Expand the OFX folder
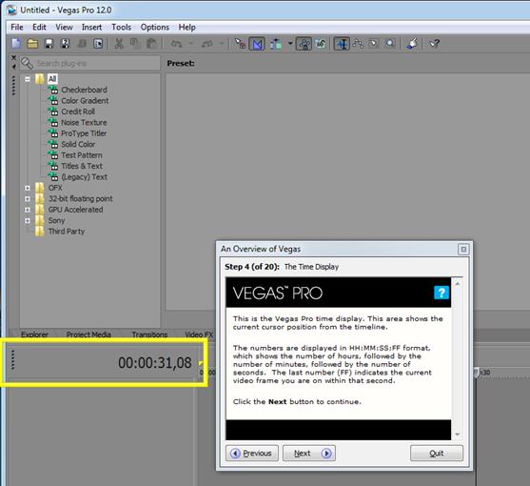The width and height of the screenshot is (530, 486). (x=28, y=188)
